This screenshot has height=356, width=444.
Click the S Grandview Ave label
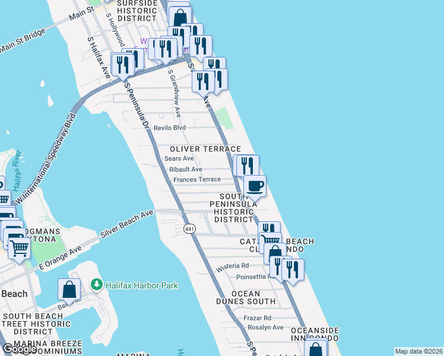(174, 93)
